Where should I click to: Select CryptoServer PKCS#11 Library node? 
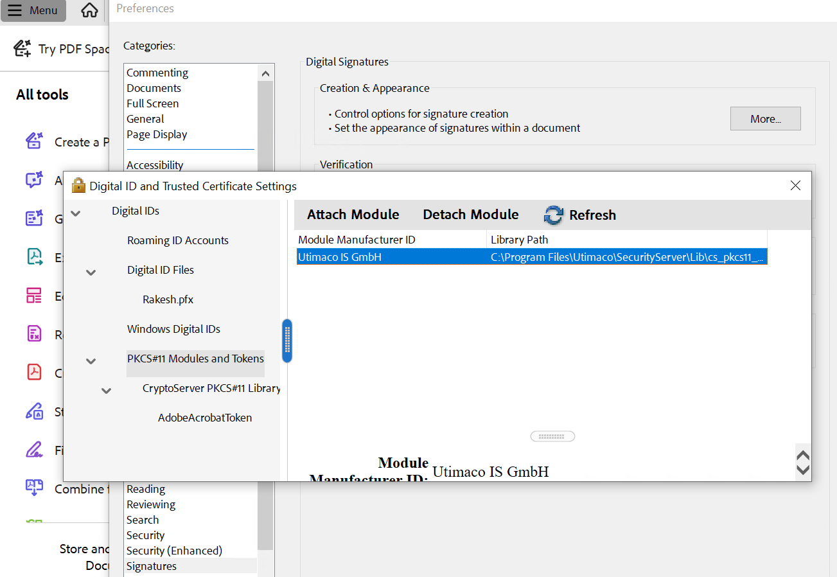click(211, 388)
